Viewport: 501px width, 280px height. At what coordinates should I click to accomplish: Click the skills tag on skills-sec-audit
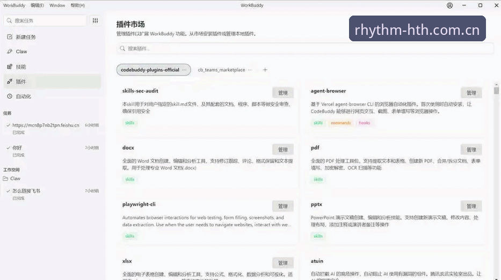coord(130,123)
